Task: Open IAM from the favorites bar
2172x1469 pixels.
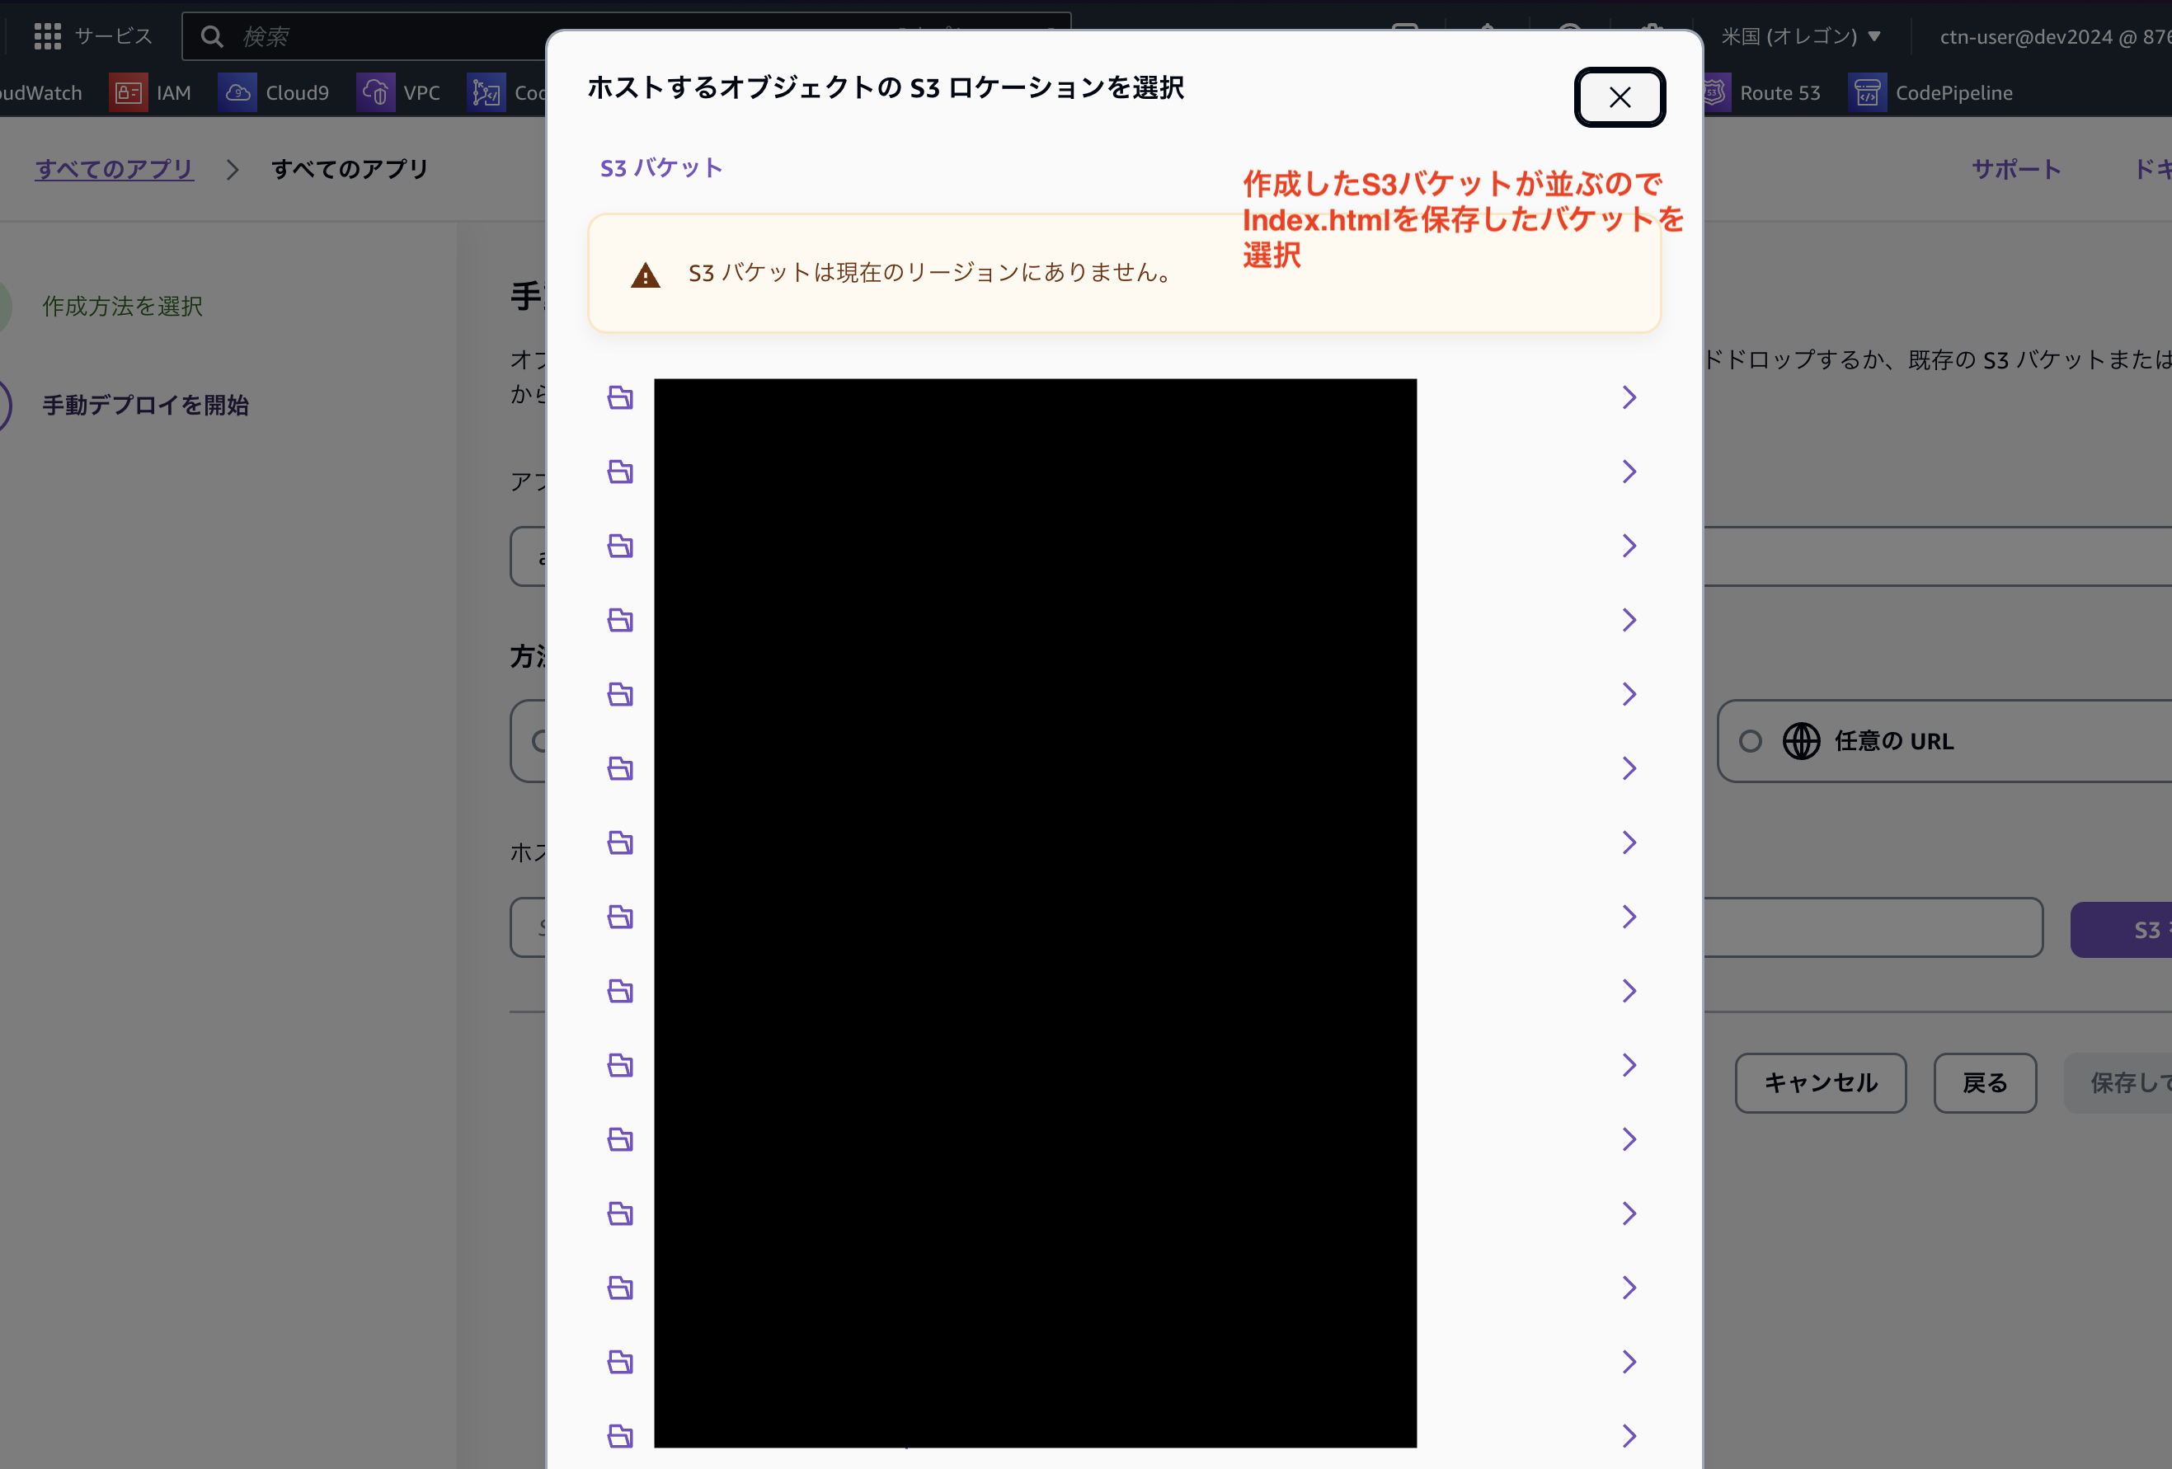Action: pos(128,92)
